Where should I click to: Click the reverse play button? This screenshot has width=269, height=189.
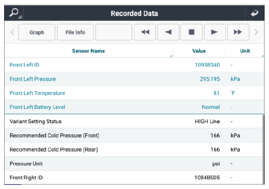(168, 32)
